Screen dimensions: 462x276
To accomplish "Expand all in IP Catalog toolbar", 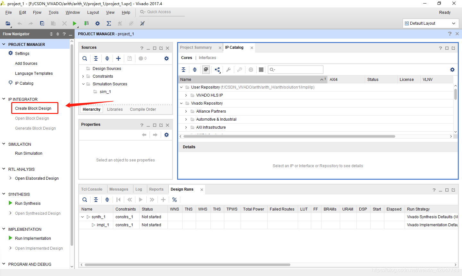I will (x=195, y=70).
